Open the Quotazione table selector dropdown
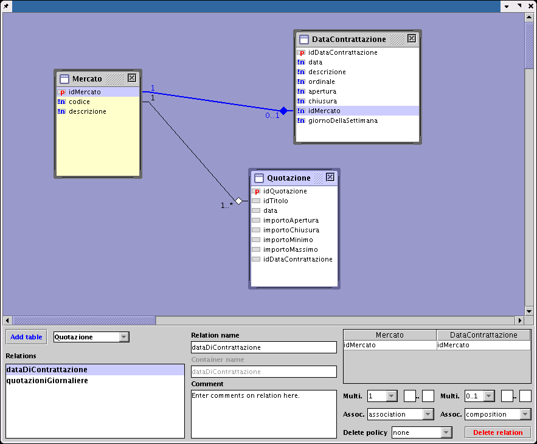 pyautogui.click(x=124, y=337)
